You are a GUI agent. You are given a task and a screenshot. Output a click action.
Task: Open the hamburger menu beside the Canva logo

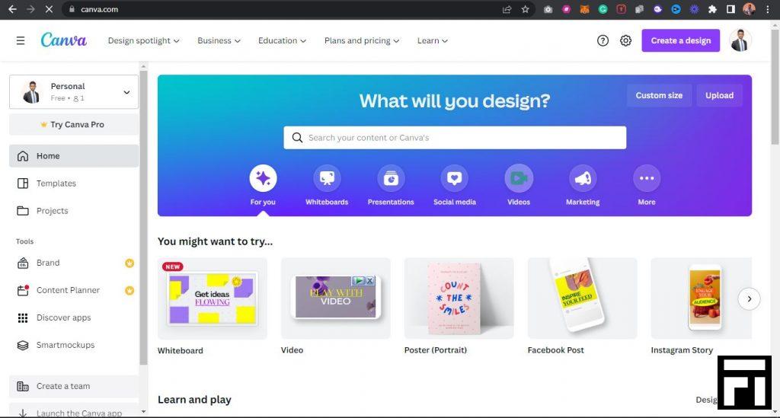(21, 41)
